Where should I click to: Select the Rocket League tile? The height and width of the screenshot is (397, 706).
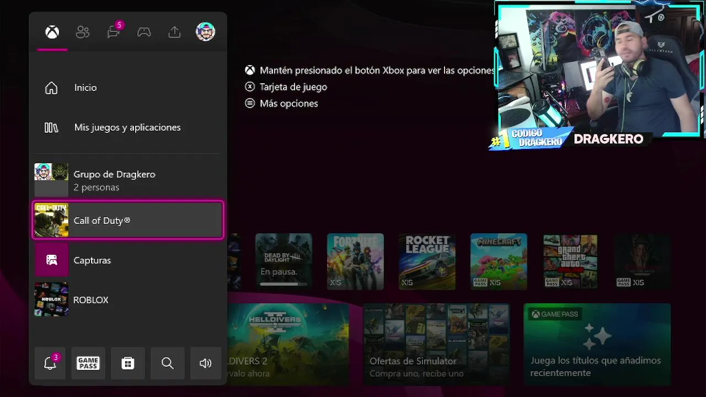click(x=427, y=261)
